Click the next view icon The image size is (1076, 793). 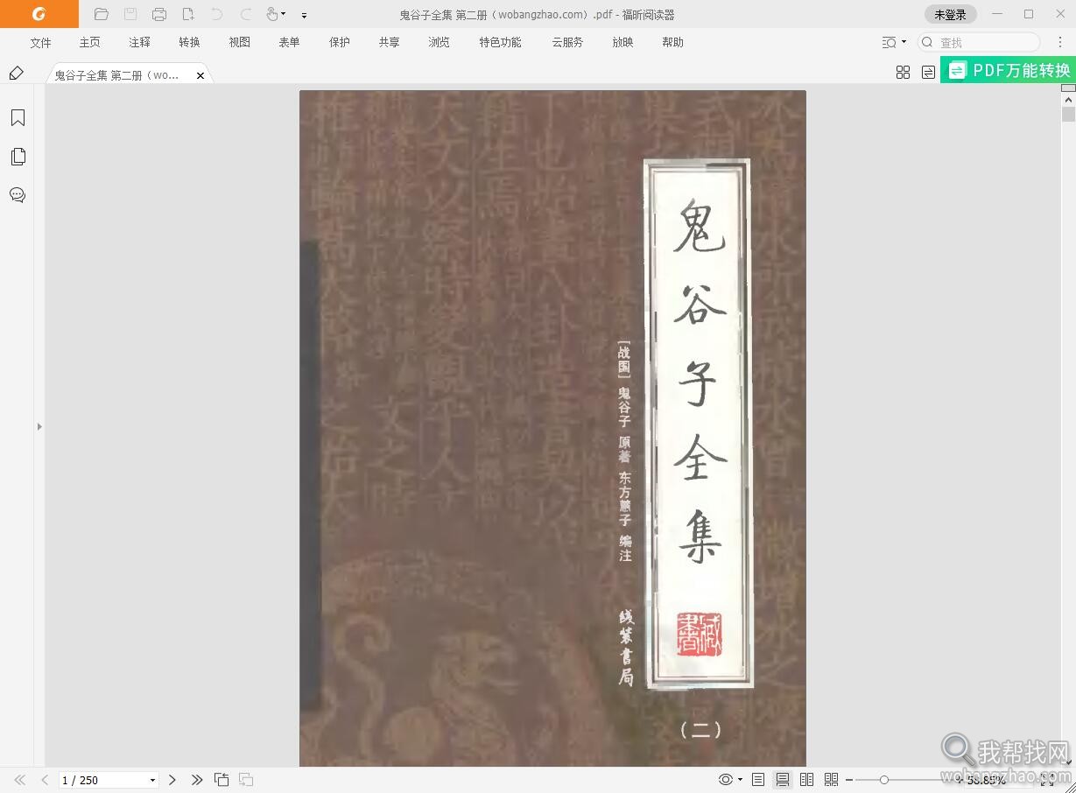pyautogui.click(x=247, y=780)
